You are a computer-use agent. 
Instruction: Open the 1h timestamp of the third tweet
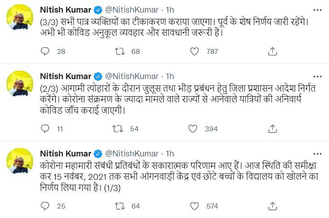tap(170, 153)
